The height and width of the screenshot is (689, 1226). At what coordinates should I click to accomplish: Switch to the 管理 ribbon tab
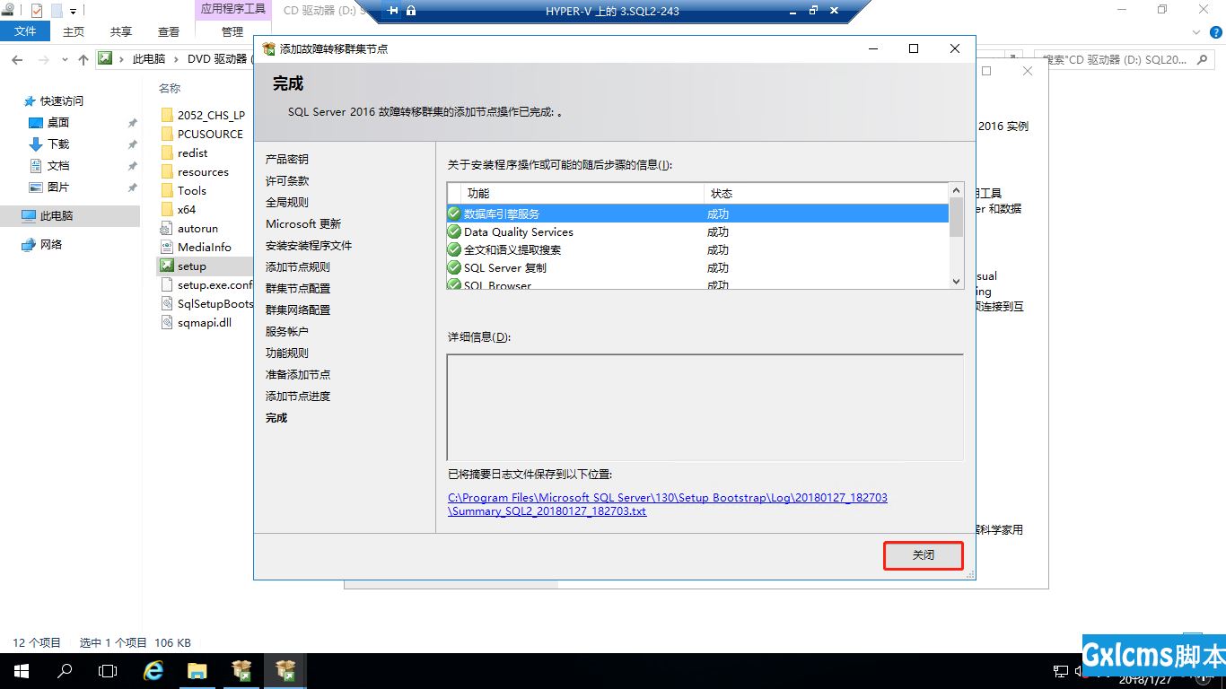pos(232,31)
